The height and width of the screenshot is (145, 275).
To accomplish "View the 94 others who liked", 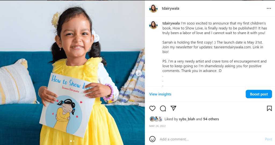I will (x=211, y=119).
